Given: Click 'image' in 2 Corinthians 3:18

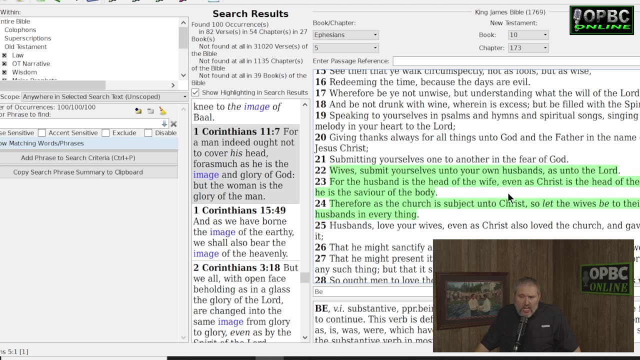Looking at the screenshot, I should click(230, 321).
